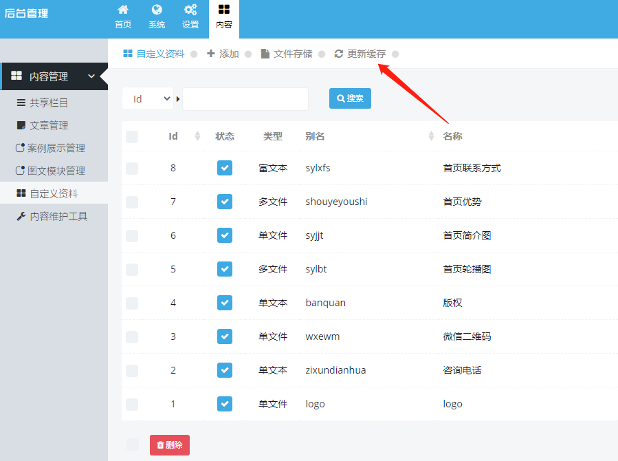Screen dimensions: 618x461
Task: Toggle the 状态 checkbox for logo row
Action: (225, 404)
